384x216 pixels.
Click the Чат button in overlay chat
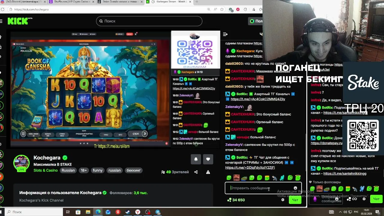[x=376, y=199]
